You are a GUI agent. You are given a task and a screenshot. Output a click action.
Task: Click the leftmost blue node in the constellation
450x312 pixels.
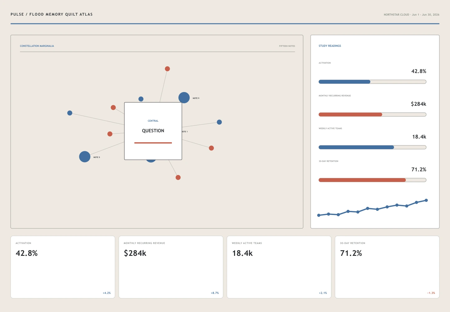coord(70,113)
